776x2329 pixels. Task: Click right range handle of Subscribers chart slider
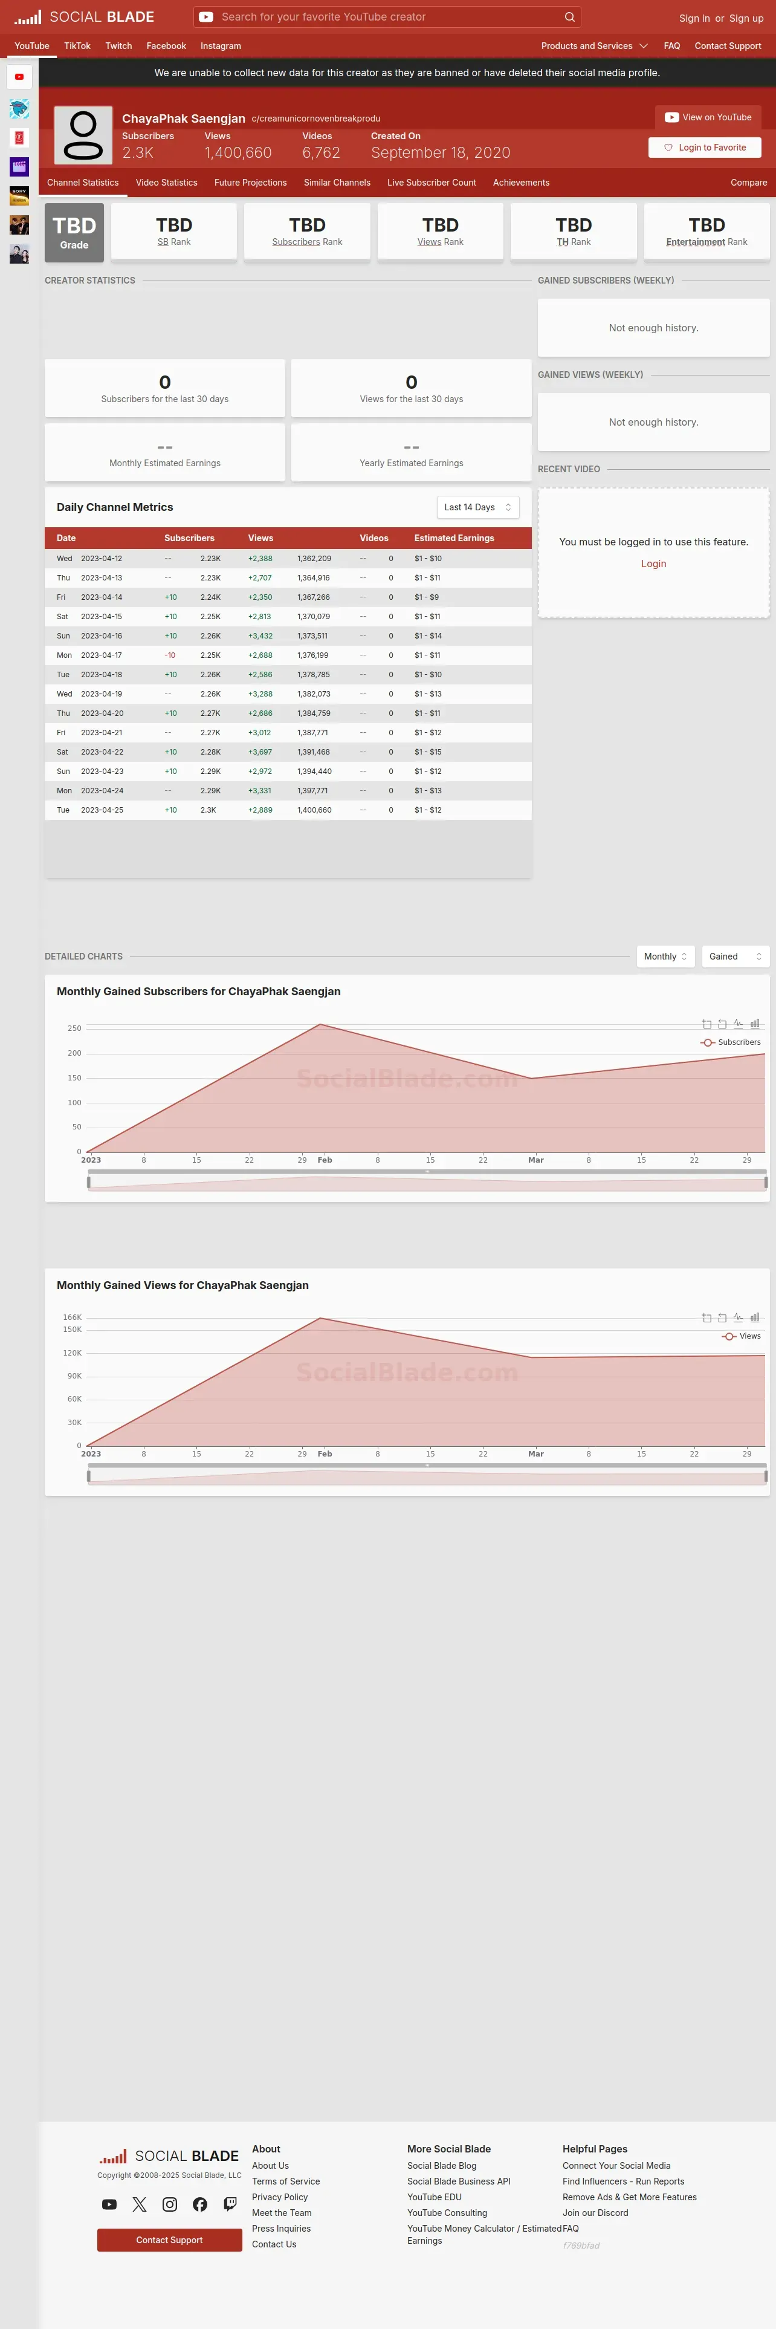pos(766,1181)
